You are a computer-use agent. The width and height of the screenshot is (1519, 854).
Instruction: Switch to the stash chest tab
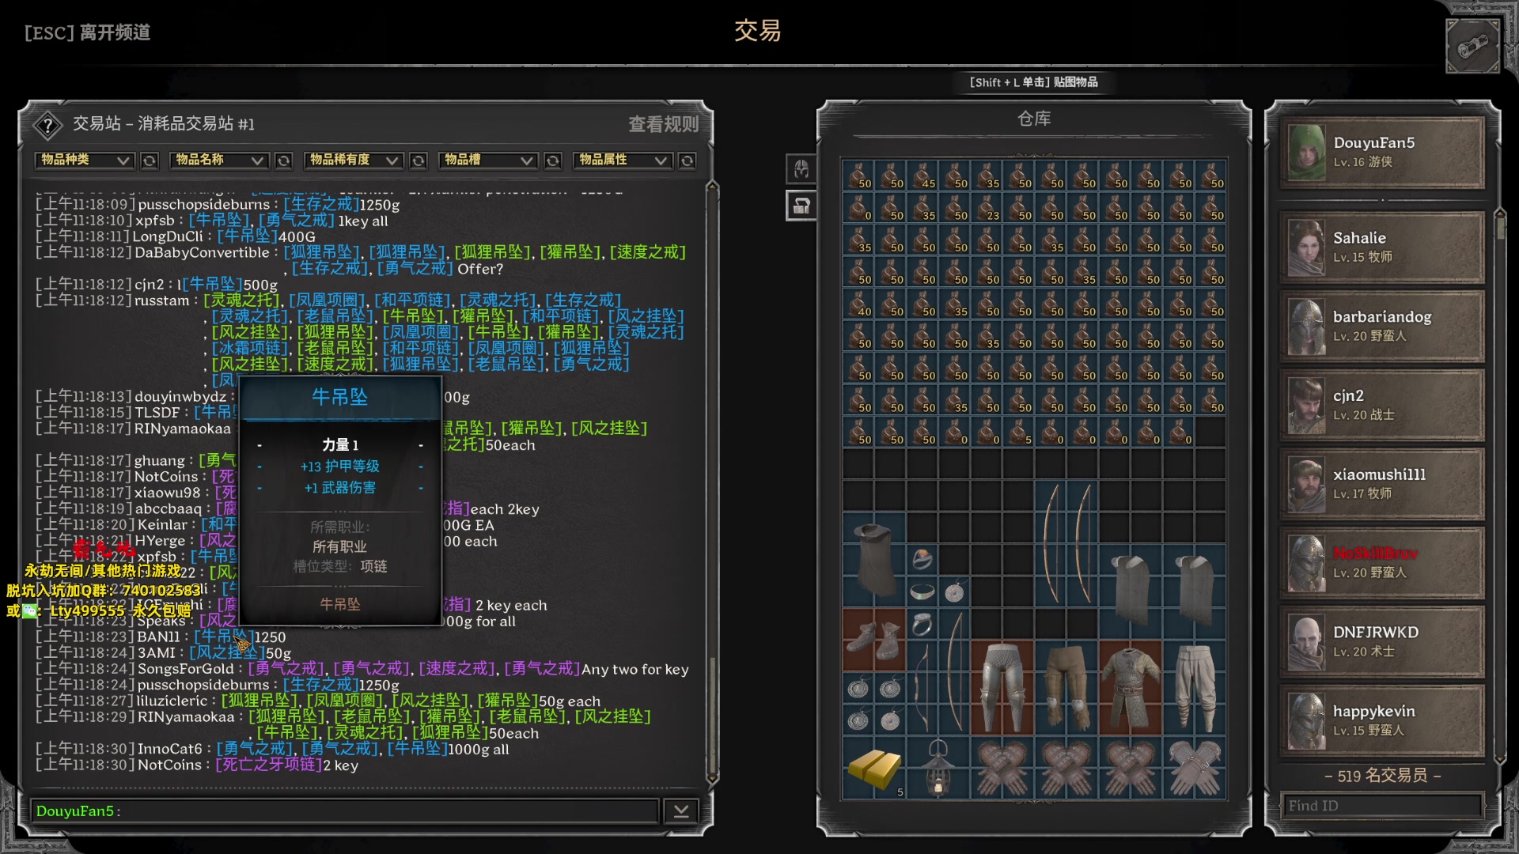pyautogui.click(x=801, y=206)
